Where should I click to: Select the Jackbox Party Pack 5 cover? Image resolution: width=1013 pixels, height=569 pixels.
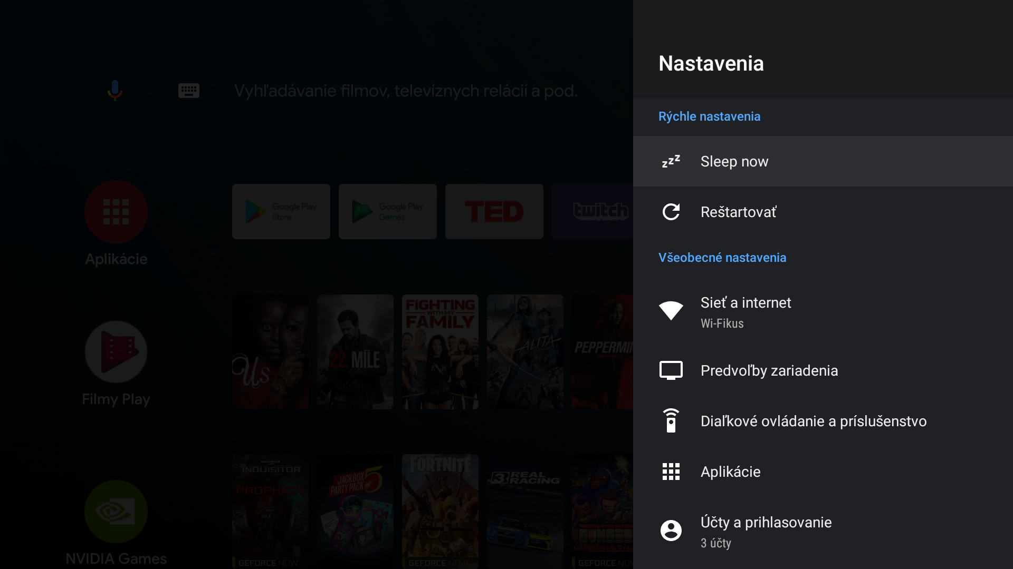click(x=356, y=511)
